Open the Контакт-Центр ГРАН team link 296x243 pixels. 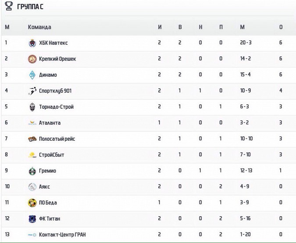[x=62, y=235]
